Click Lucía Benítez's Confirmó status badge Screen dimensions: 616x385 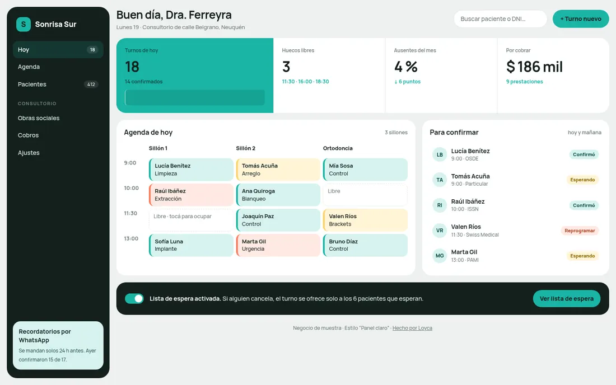coord(584,154)
